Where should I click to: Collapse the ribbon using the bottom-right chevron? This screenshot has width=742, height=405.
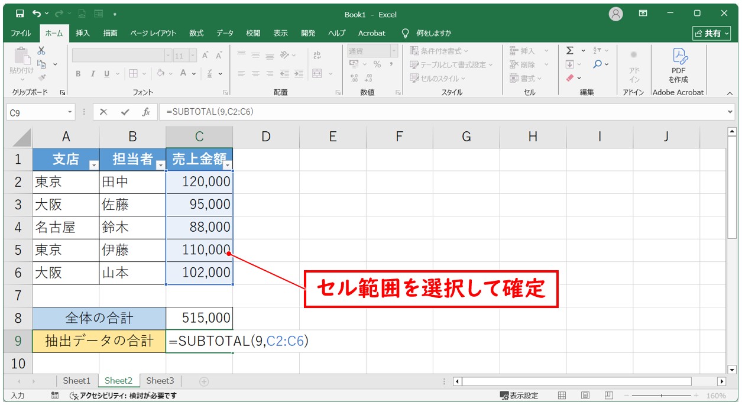729,93
